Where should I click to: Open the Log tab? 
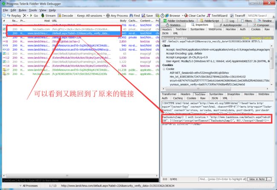click(230, 21)
